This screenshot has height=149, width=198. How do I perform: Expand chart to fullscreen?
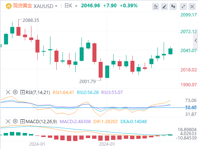coord(183,7)
